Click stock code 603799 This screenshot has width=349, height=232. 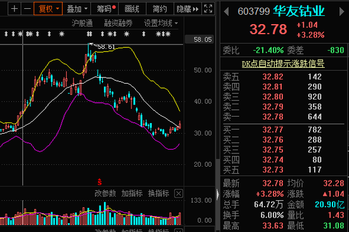pyautogui.click(x=254, y=11)
